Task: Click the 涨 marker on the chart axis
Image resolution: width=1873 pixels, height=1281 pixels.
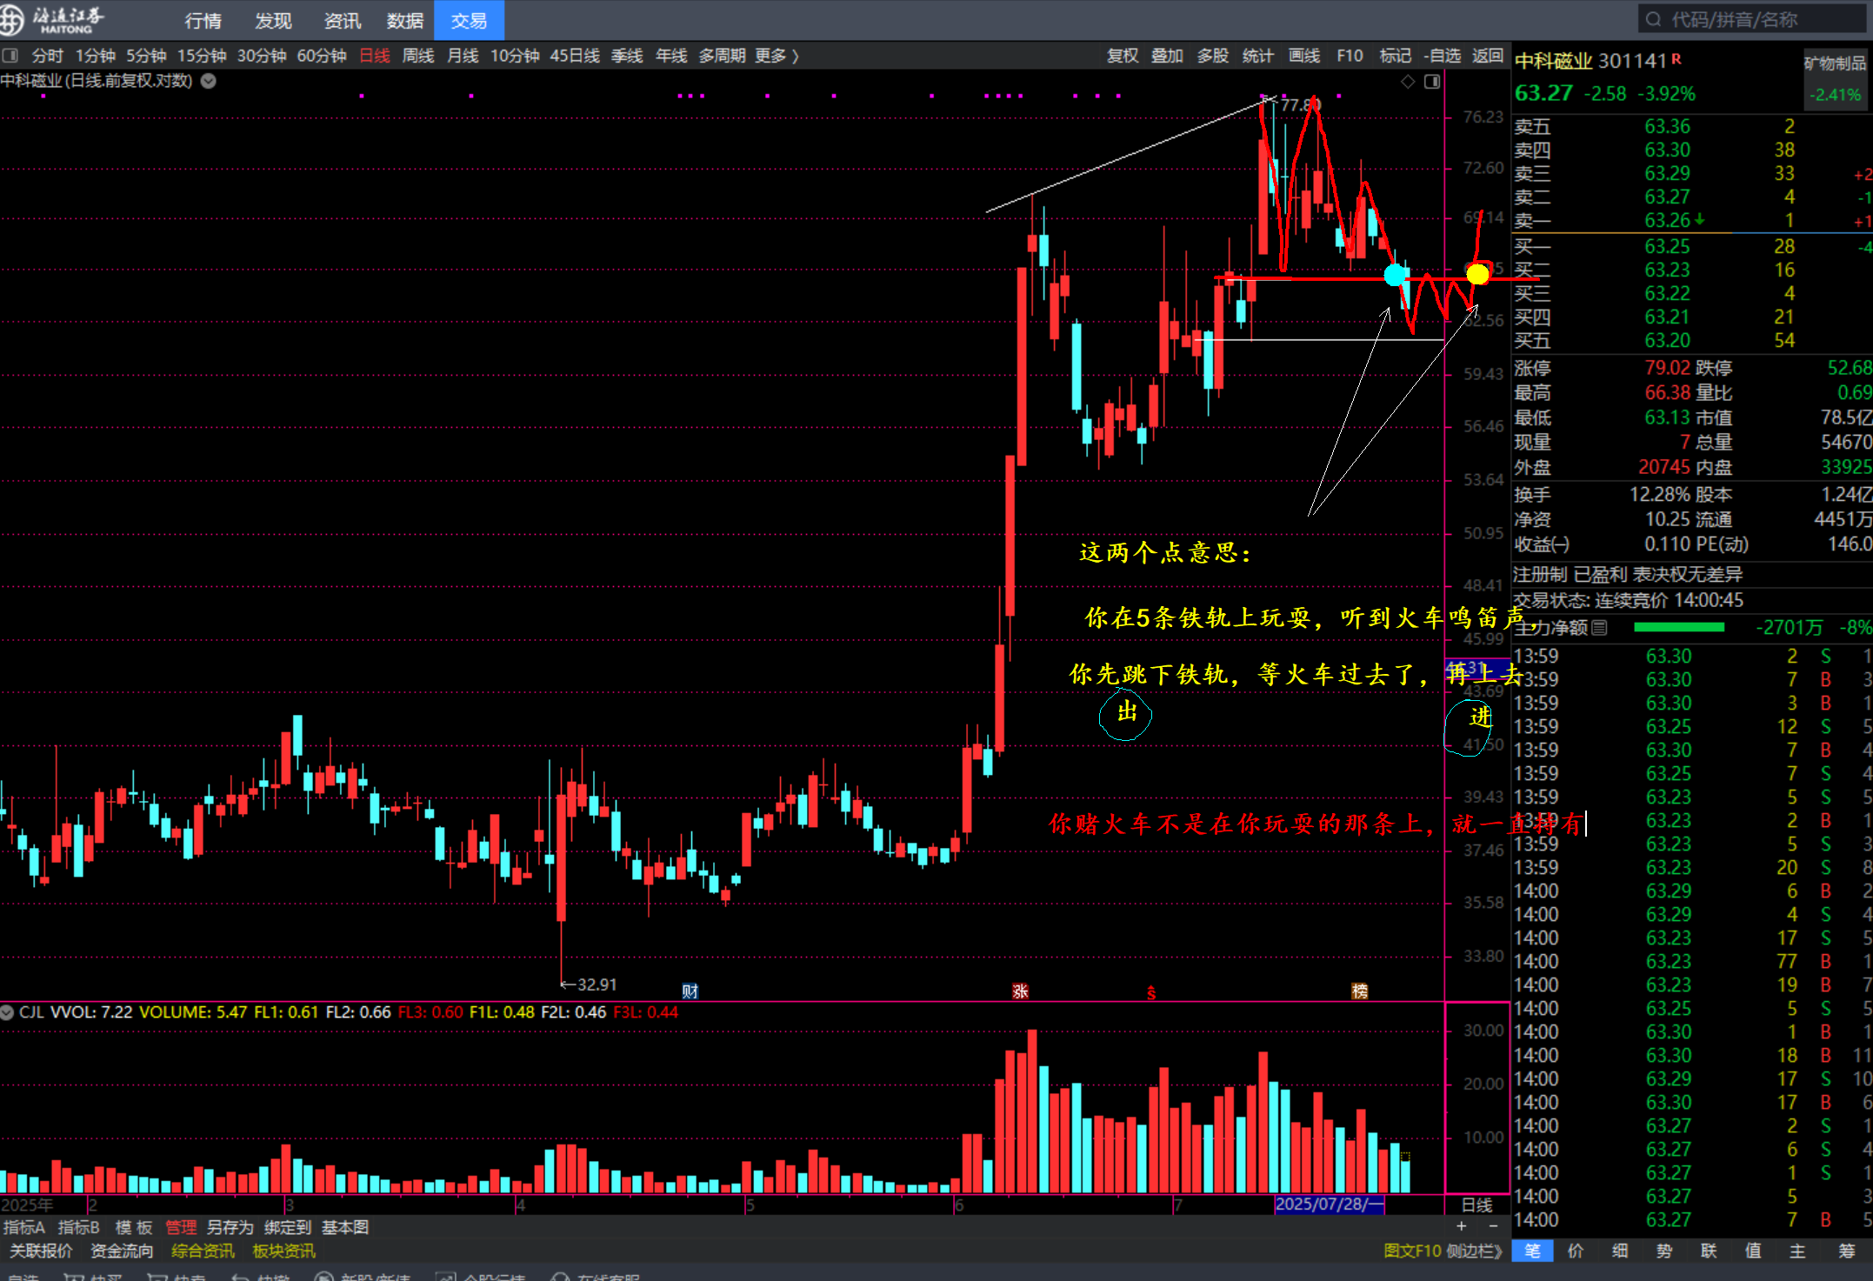Action: click(x=1020, y=991)
